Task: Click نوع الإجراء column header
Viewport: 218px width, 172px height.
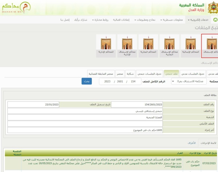Action: (195, 153)
